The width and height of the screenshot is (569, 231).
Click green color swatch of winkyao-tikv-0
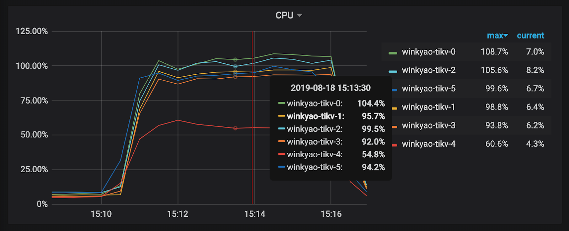[393, 53]
